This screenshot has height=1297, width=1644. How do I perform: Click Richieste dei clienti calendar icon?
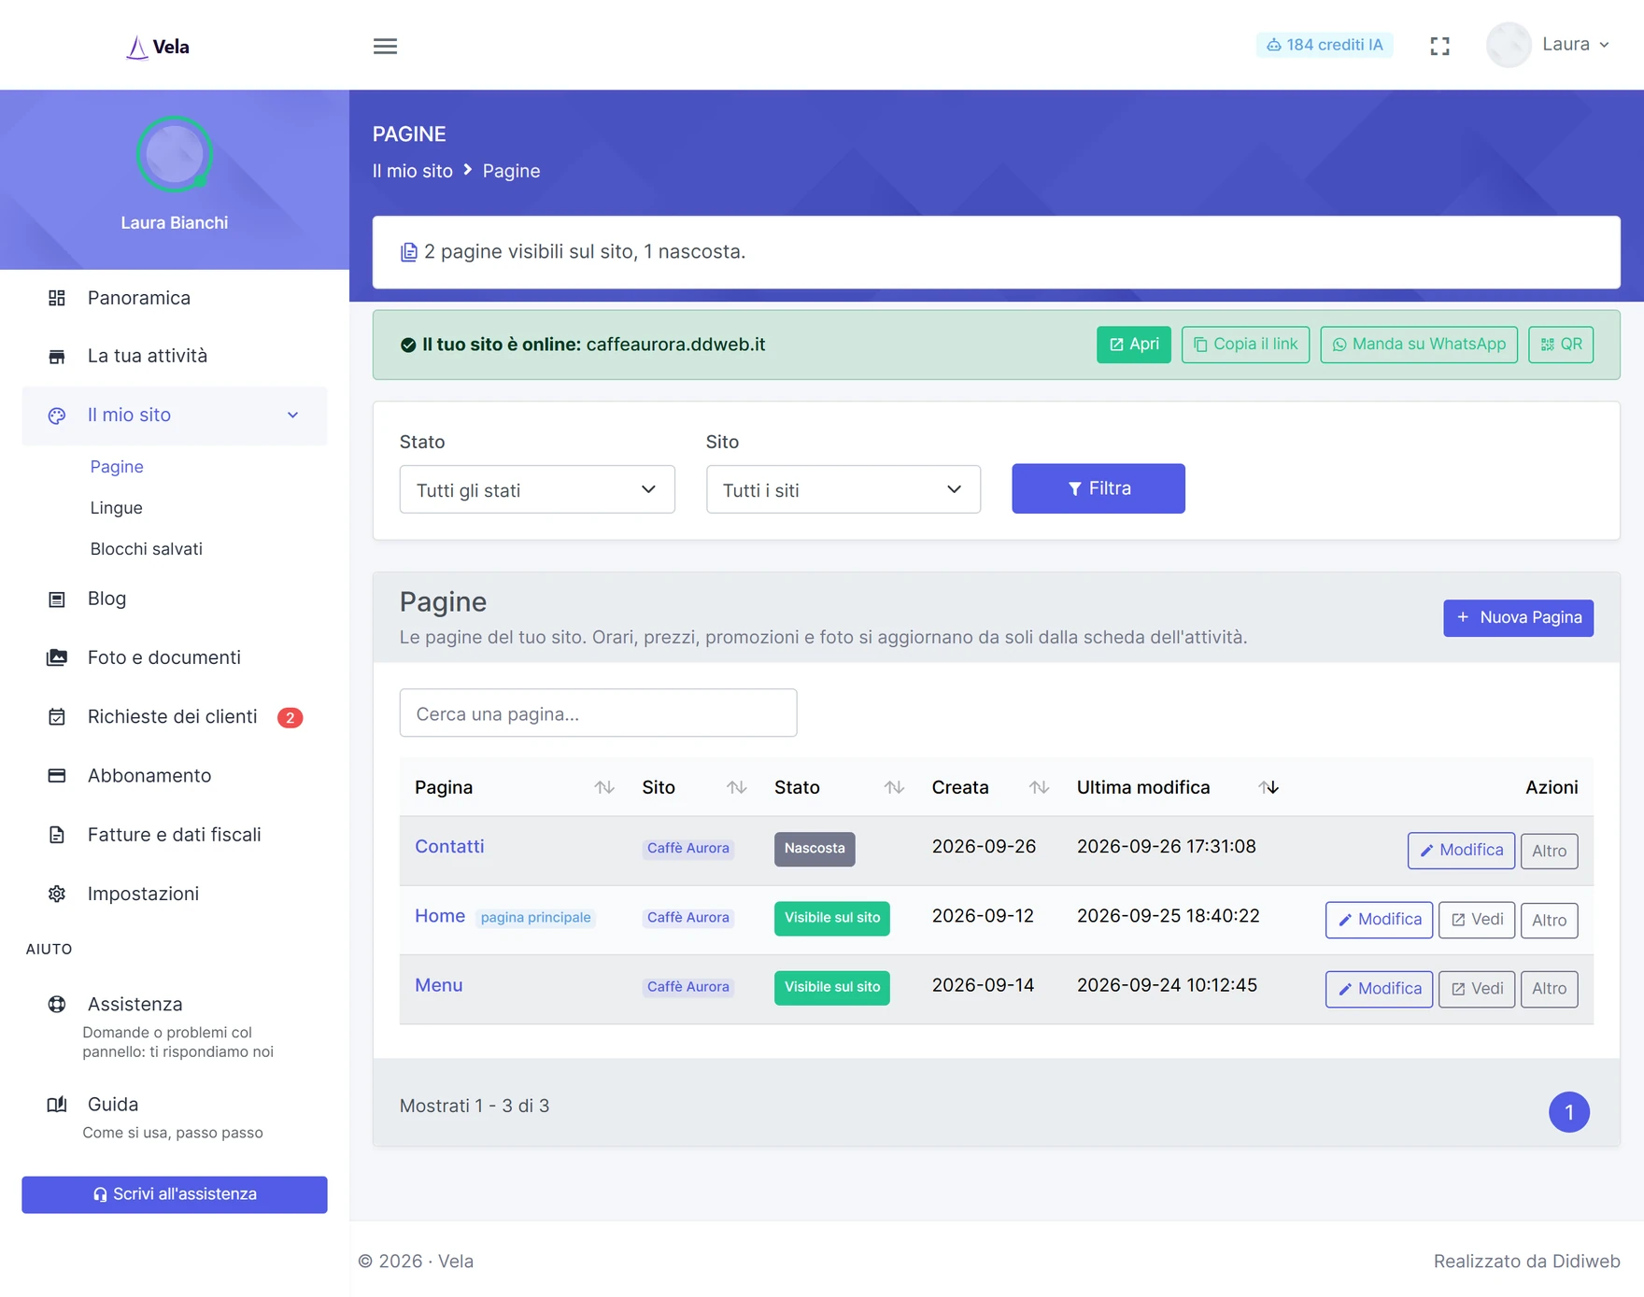[x=57, y=717]
